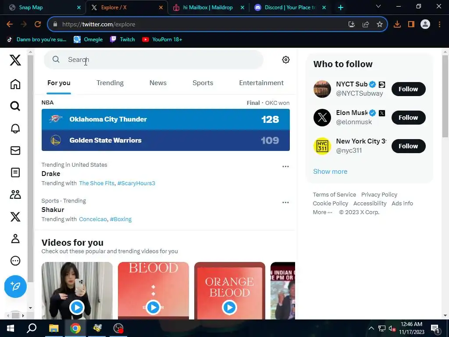Open Explore settings gear icon
The image size is (449, 337).
tap(285, 60)
